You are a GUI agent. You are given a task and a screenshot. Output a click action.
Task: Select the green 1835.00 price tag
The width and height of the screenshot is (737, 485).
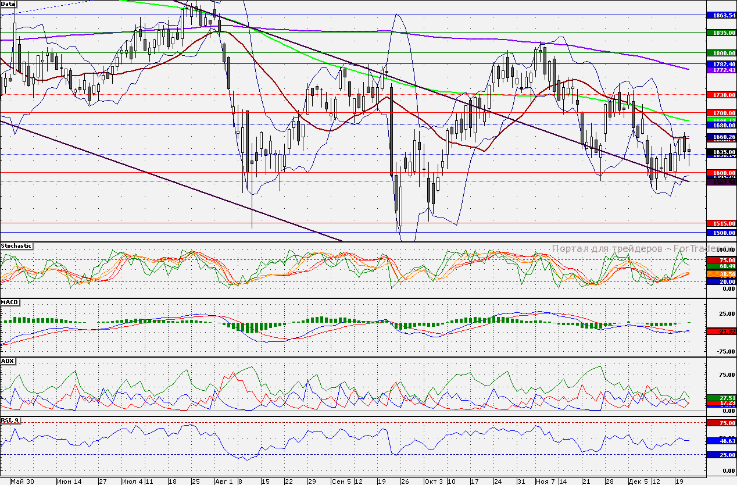(x=720, y=33)
